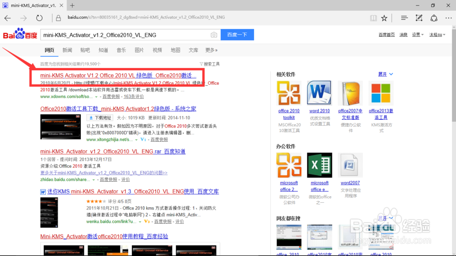Open the microsoft office 2... icon
The width and height of the screenshot is (456, 256).
(x=289, y=165)
